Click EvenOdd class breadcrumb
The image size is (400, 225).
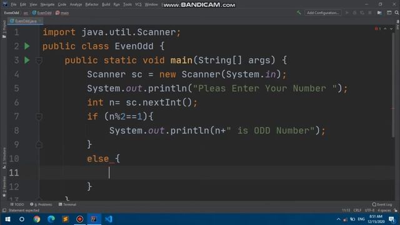tap(42, 12)
